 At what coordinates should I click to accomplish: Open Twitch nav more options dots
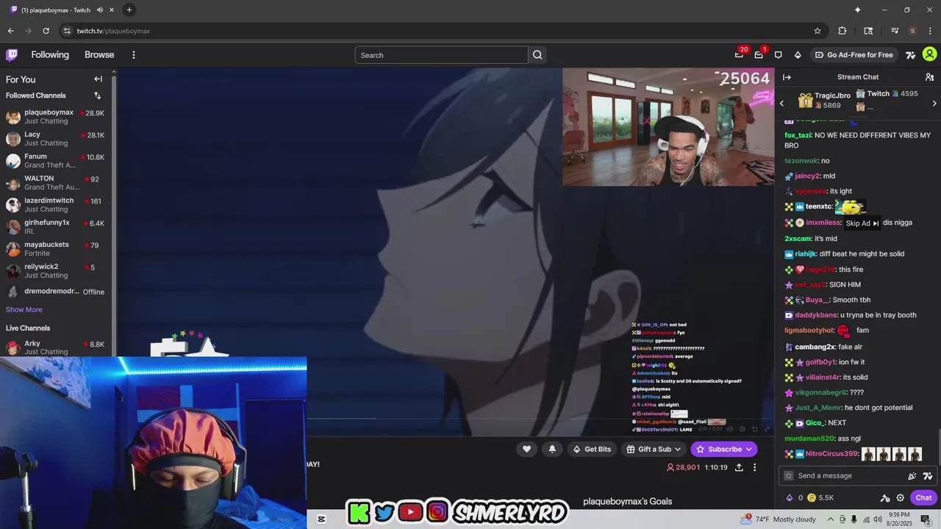133,55
